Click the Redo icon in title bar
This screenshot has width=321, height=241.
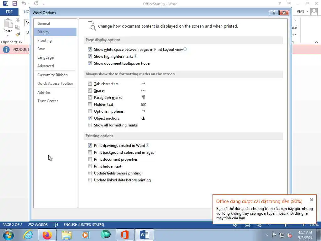click(x=36, y=3)
